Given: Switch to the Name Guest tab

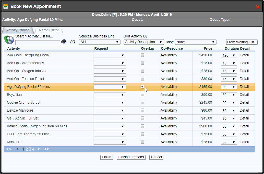Looking at the screenshot, I should [x=49, y=30].
